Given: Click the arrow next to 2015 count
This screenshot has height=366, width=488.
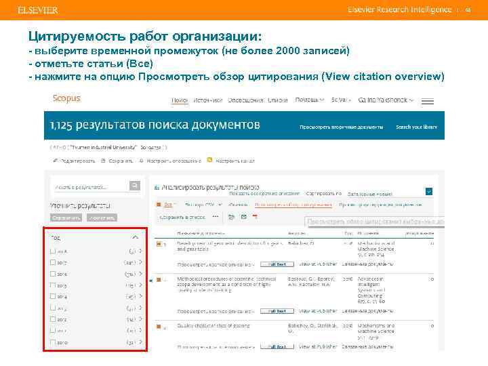Looking at the screenshot, I should point(140,285).
